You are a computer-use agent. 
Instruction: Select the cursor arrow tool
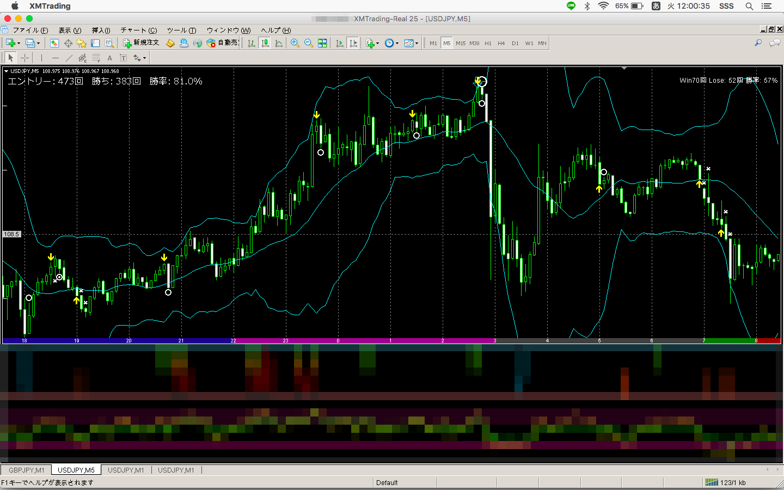pyautogui.click(x=11, y=58)
